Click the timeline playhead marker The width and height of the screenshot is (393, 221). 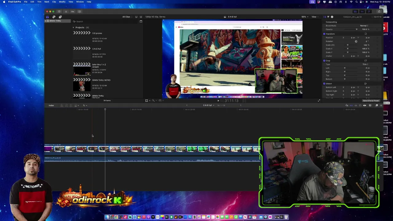click(105, 110)
